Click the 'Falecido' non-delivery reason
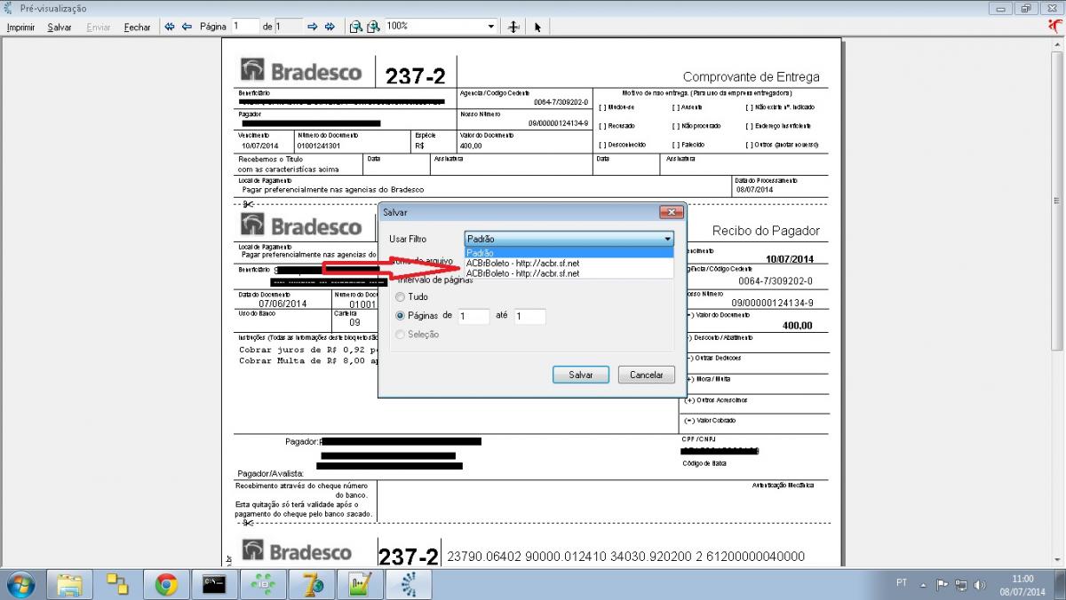The height and width of the screenshot is (600, 1066). pyautogui.click(x=688, y=145)
